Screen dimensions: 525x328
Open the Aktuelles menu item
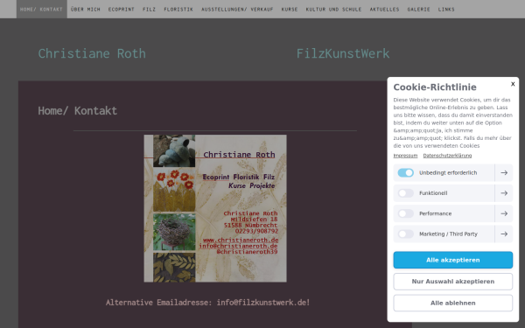point(384,10)
